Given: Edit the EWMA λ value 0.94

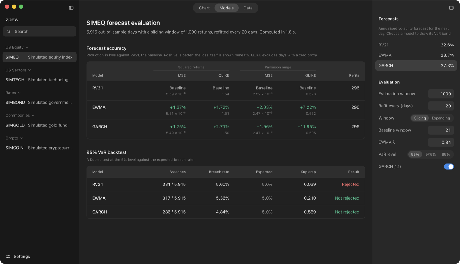Looking at the screenshot, I should click(x=441, y=142).
